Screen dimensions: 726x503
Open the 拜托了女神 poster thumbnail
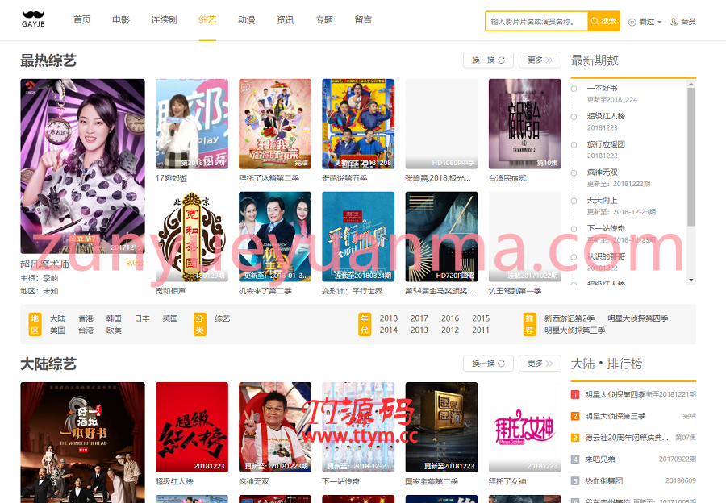[x=525, y=427]
